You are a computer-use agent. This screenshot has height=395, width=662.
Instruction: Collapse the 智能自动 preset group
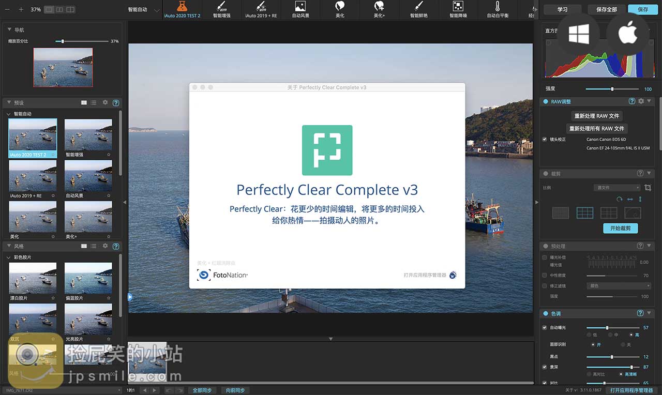point(8,114)
